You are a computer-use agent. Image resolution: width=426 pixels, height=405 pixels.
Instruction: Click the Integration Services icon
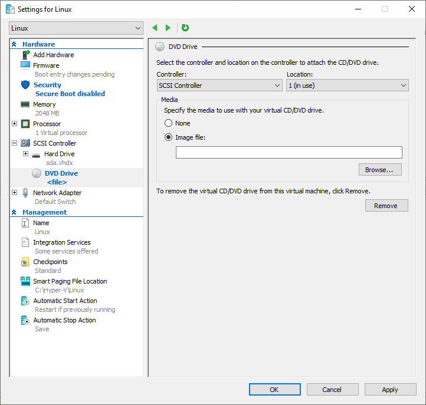click(25, 242)
